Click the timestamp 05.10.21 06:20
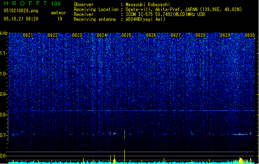Screen dimensions: 259x164 click(x=21, y=19)
